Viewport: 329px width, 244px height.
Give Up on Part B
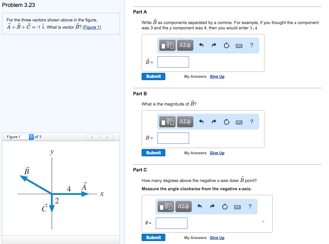pyautogui.click(x=217, y=153)
